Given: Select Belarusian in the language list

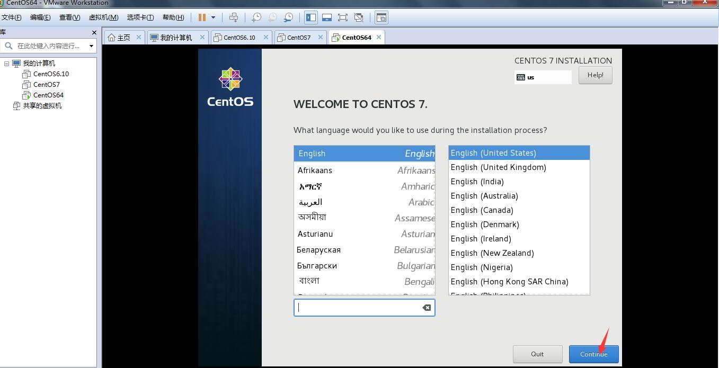Looking at the screenshot, I should pyautogui.click(x=365, y=250).
